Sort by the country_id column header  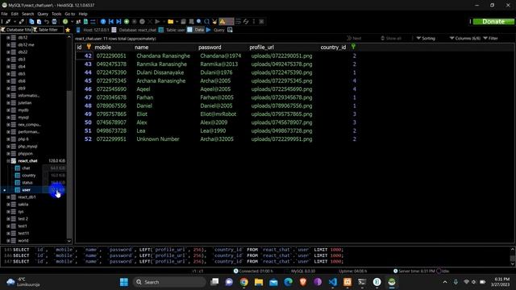333,48
